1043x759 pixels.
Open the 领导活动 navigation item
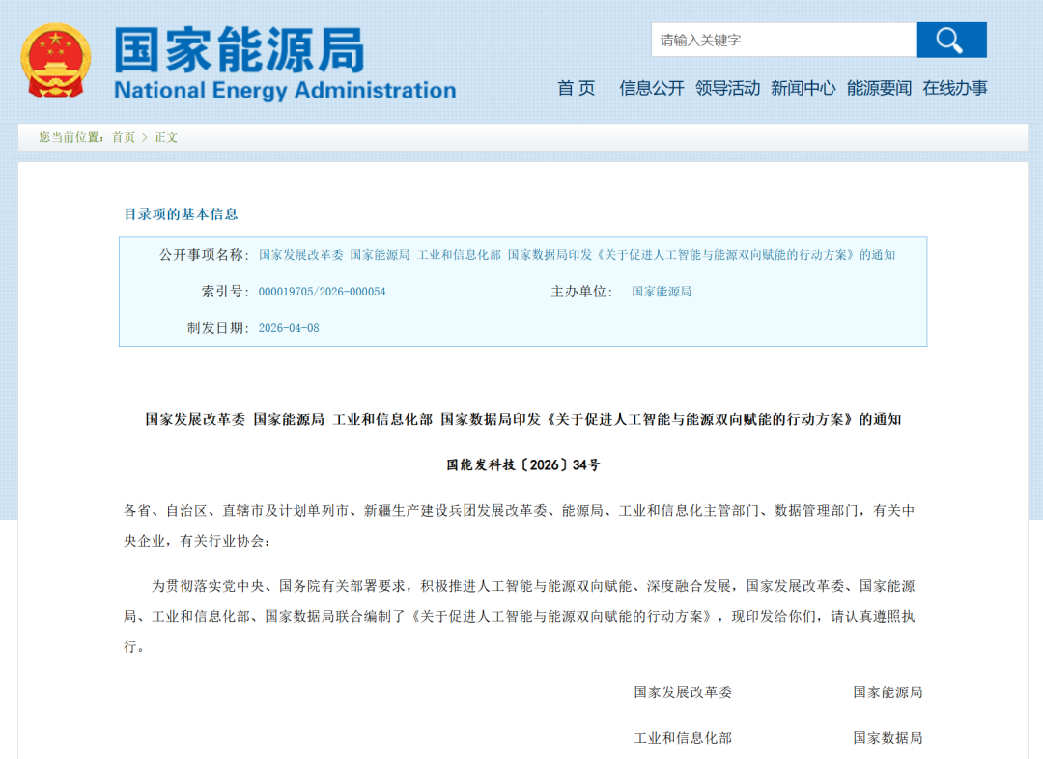tap(727, 88)
